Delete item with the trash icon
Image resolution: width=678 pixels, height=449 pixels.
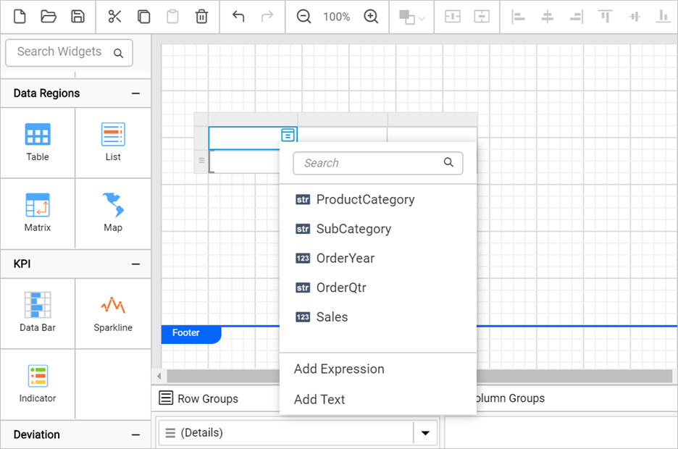tap(201, 17)
